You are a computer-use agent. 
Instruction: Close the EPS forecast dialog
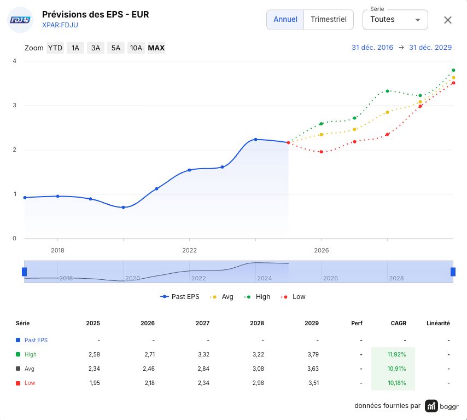448,20
